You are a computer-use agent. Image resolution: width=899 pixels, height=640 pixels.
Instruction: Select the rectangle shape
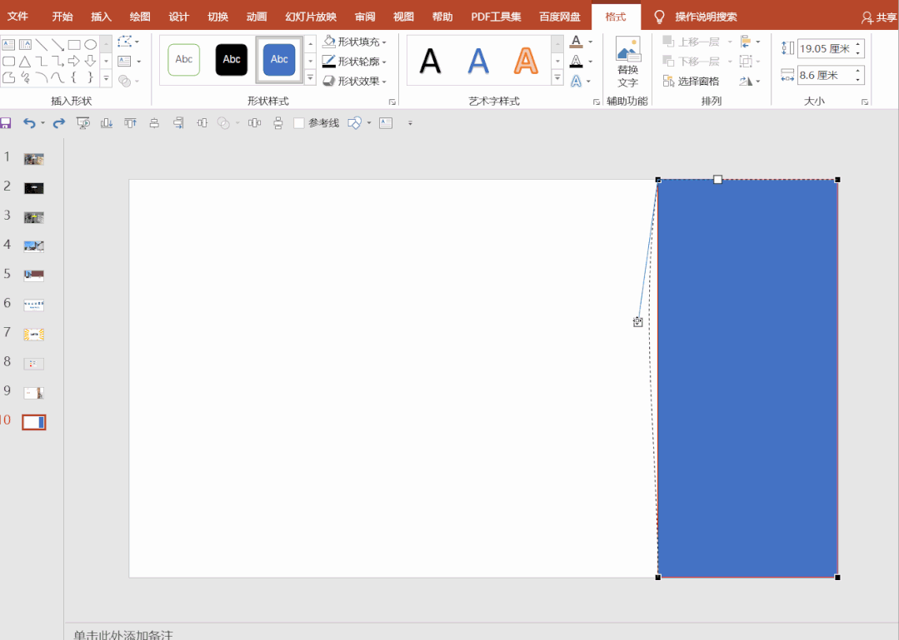click(x=74, y=45)
